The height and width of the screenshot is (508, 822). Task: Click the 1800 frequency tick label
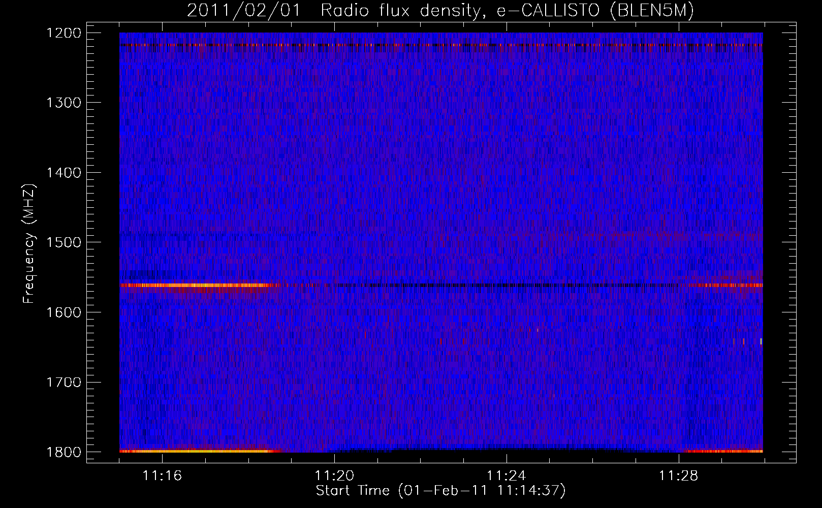64,452
